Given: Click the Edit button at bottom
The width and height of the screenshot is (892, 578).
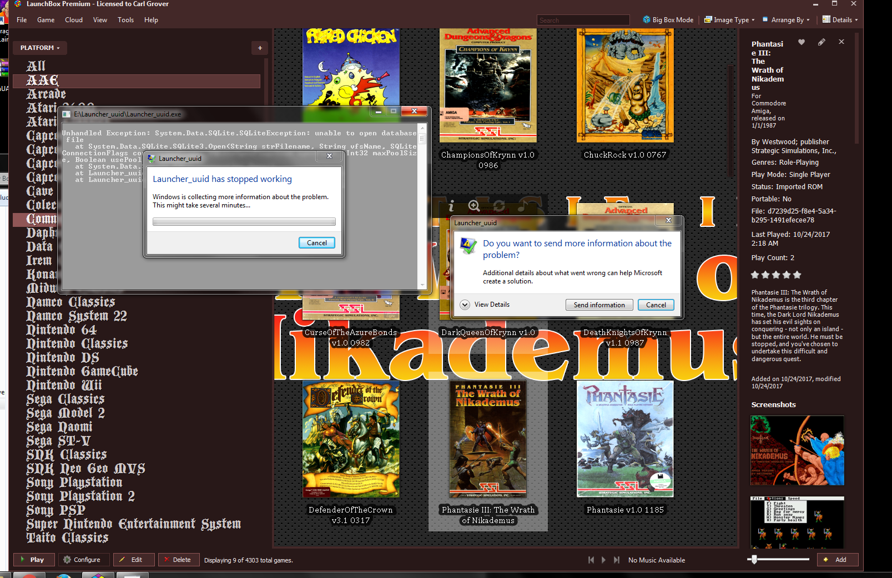Looking at the screenshot, I should (x=133, y=560).
